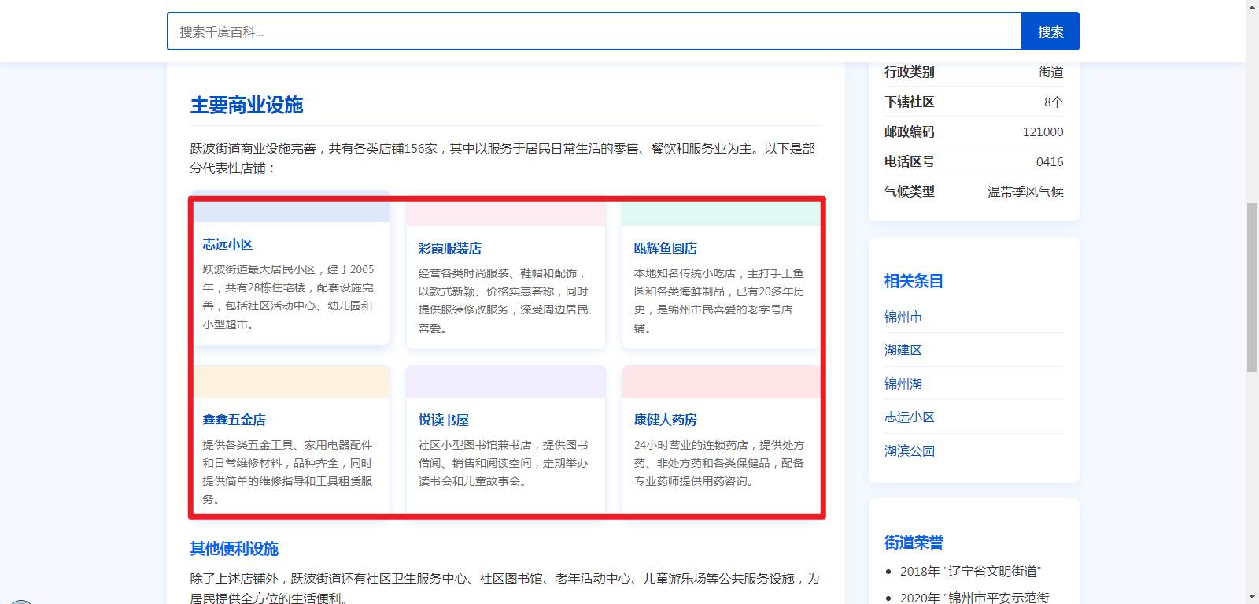
Task: Click the 邮政编码 label
Action: click(x=910, y=132)
